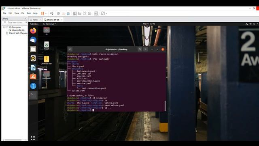Screen dimensions: 259x146
Task: Select the sk home folder desktop icon
Action: pos(47,31)
